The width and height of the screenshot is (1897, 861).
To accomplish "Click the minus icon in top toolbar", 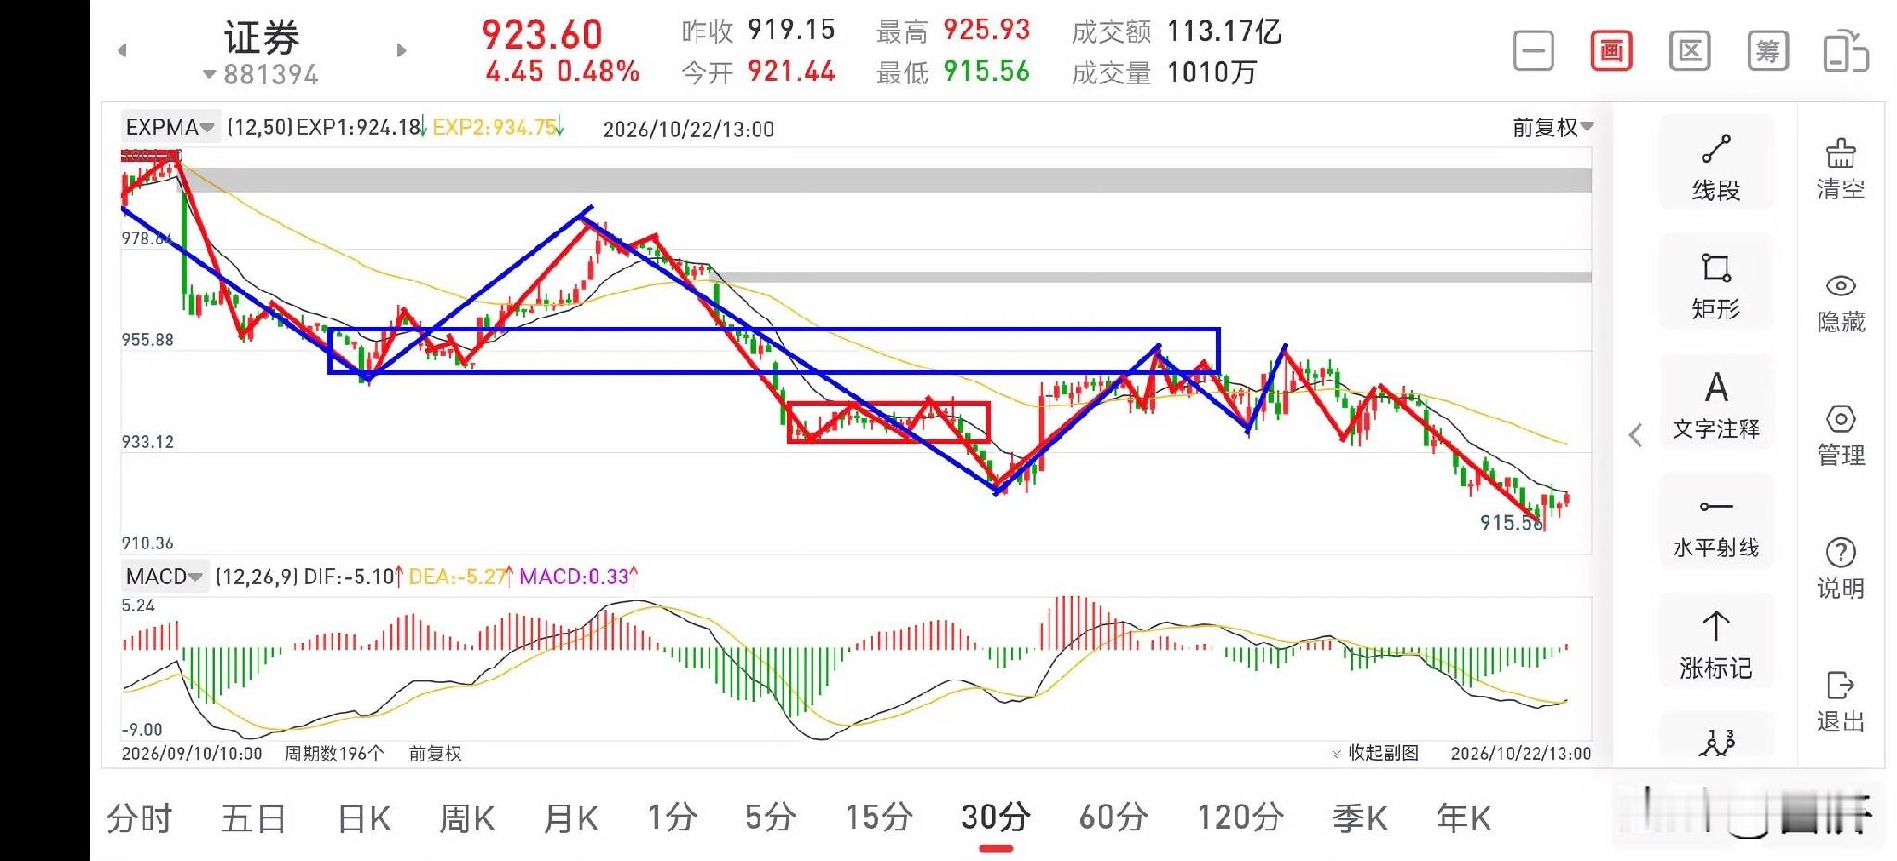I will (x=1533, y=50).
